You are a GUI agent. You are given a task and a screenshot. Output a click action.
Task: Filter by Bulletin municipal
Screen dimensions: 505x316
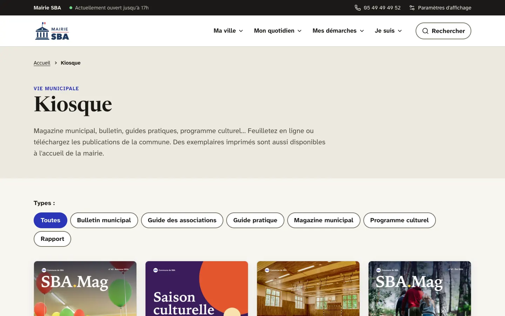pyautogui.click(x=104, y=220)
